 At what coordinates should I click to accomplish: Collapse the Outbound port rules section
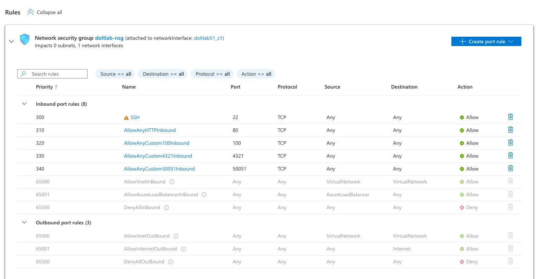coord(24,222)
